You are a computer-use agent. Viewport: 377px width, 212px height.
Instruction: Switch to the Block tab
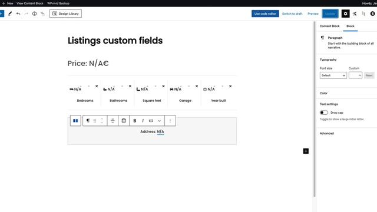point(350,26)
